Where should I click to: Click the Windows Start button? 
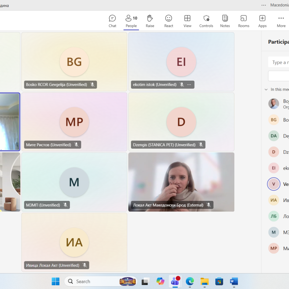[55, 281]
